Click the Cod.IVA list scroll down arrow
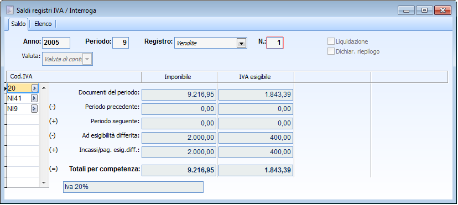 [44, 182]
